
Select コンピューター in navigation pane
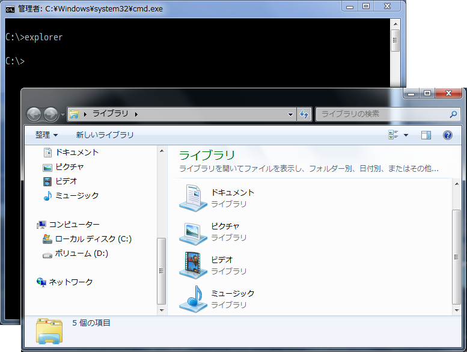74,224
